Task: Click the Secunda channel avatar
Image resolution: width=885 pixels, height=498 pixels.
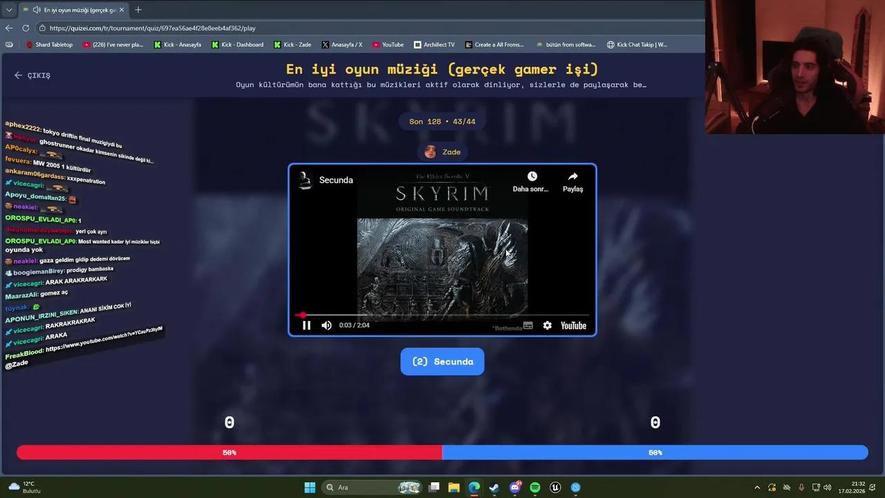Action: pos(305,180)
